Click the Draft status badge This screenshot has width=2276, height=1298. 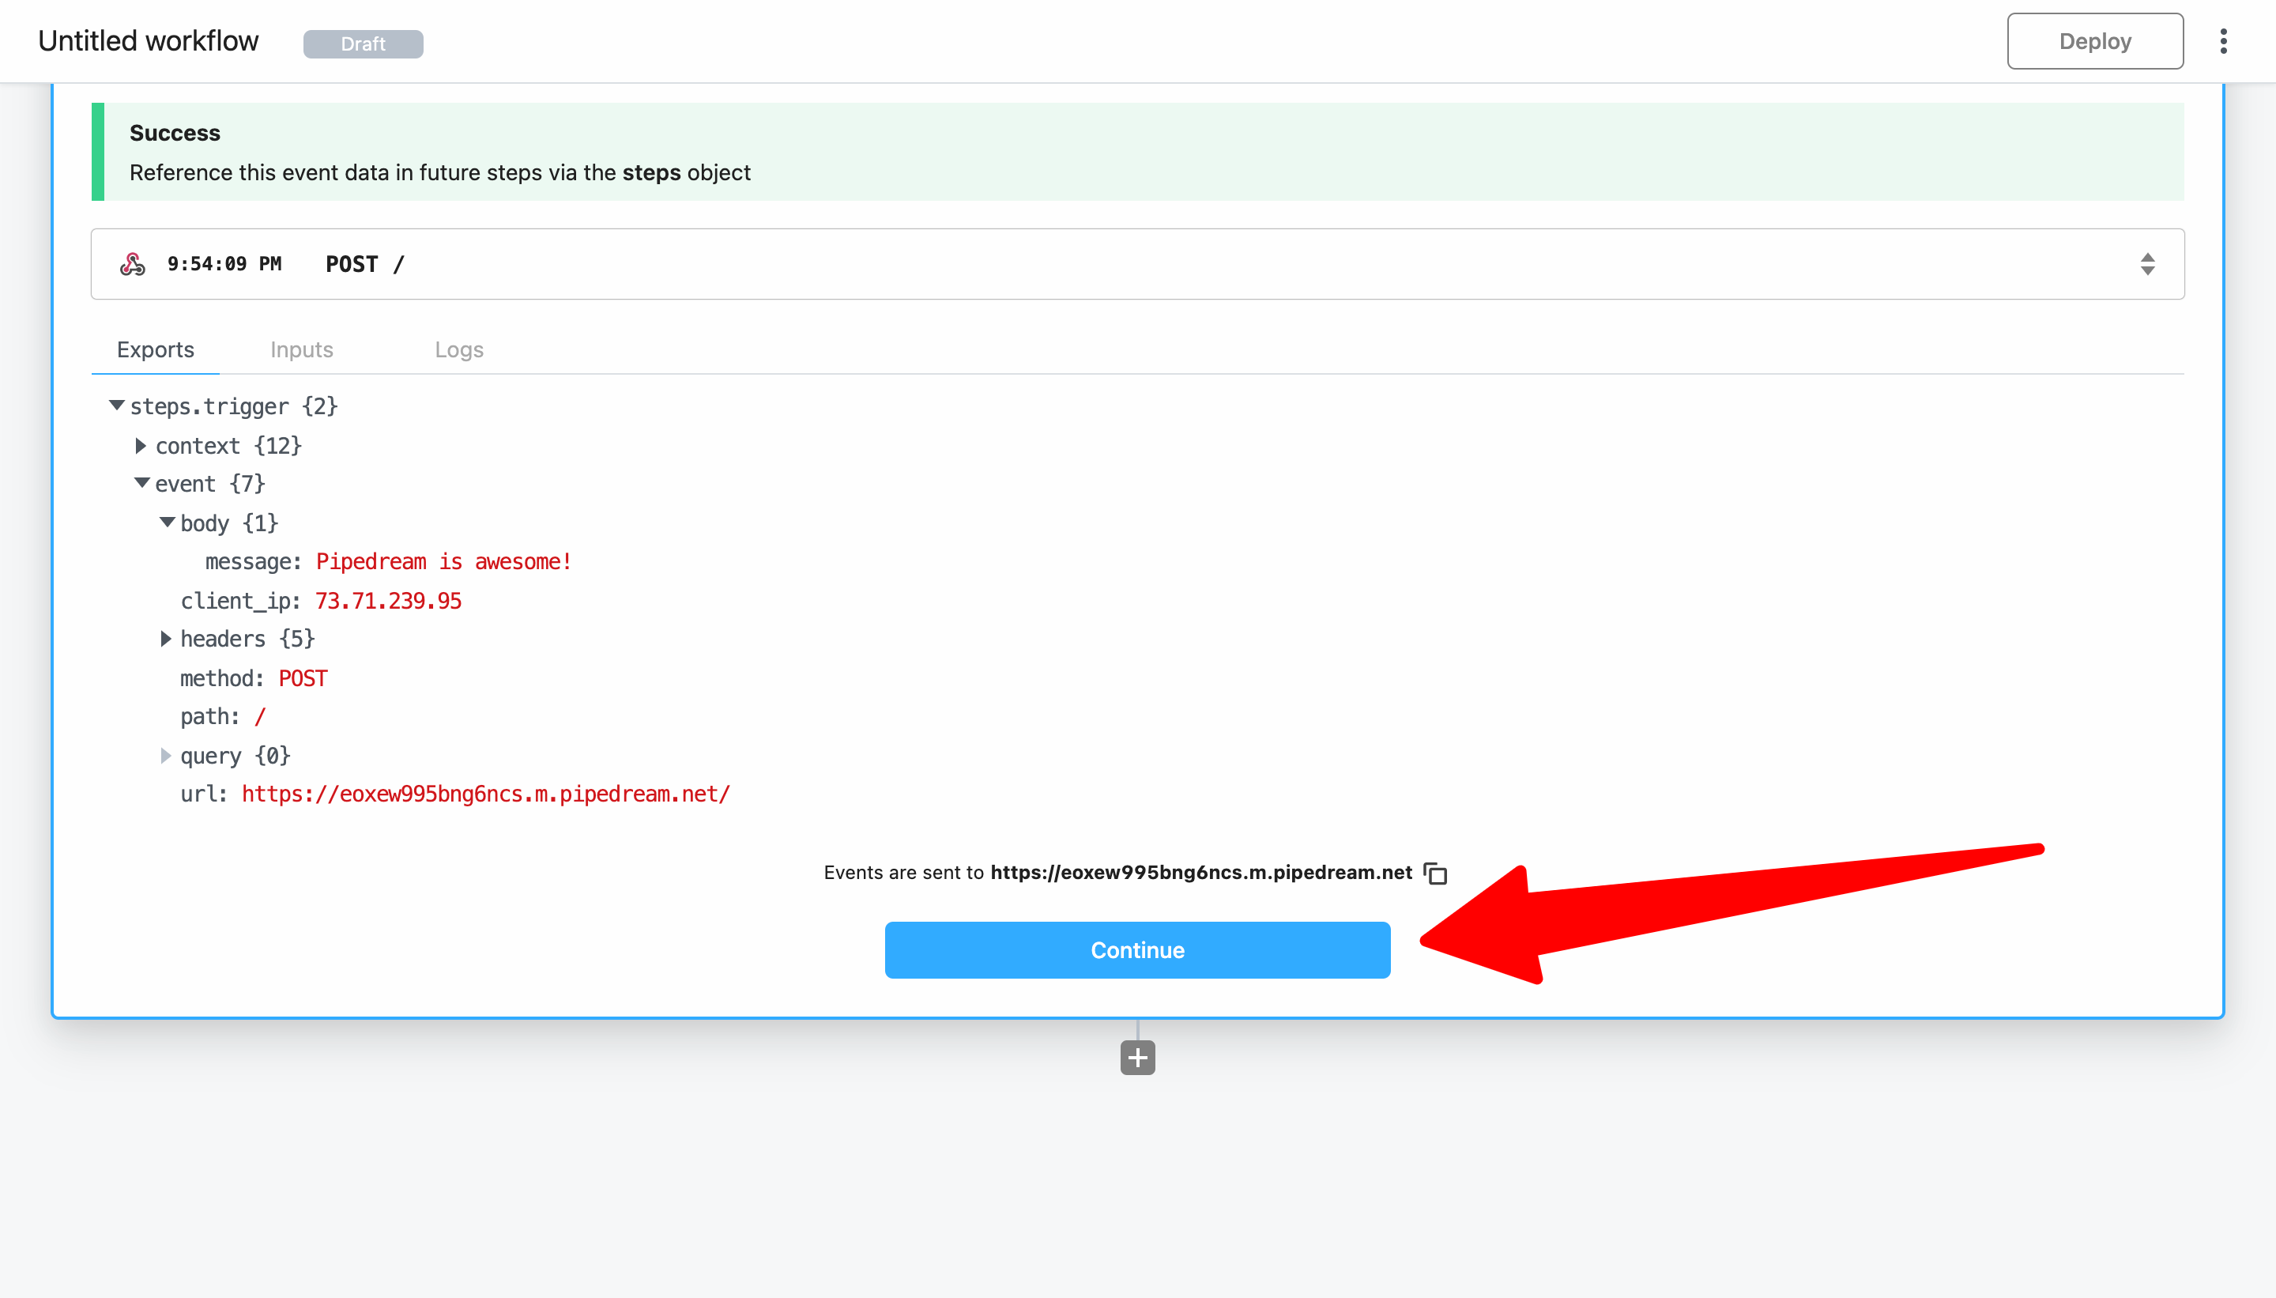coord(363,43)
